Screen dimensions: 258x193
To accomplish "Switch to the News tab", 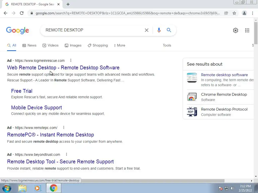I will 29,45.
